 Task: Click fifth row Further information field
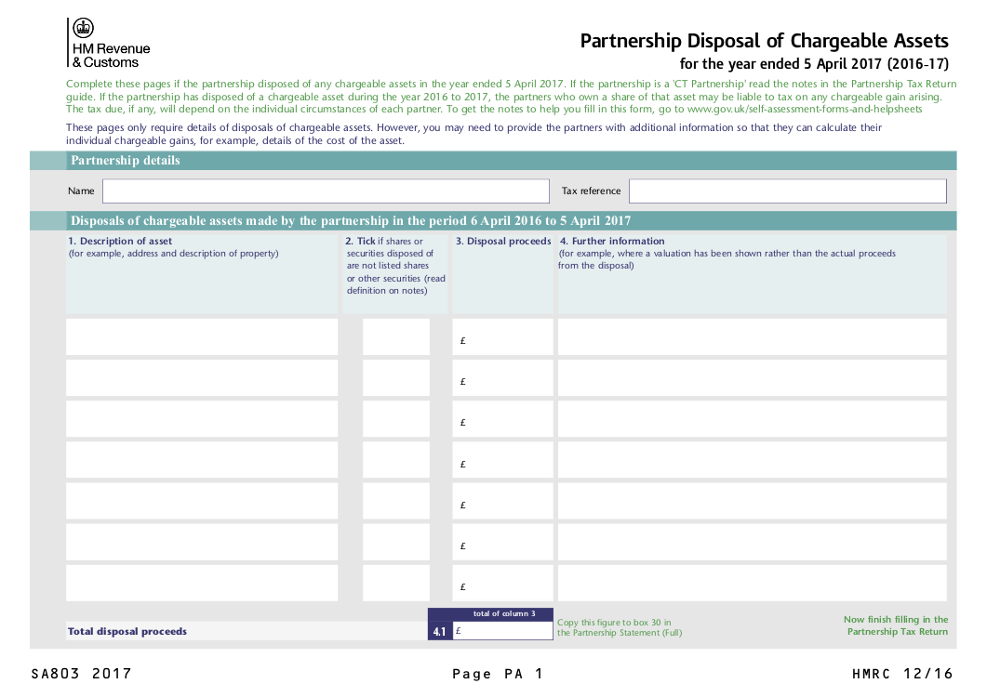tap(753, 501)
